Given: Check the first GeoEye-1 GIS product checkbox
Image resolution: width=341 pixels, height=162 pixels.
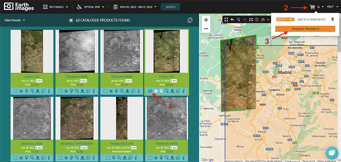Looking at the screenshot, I should click(15, 91).
